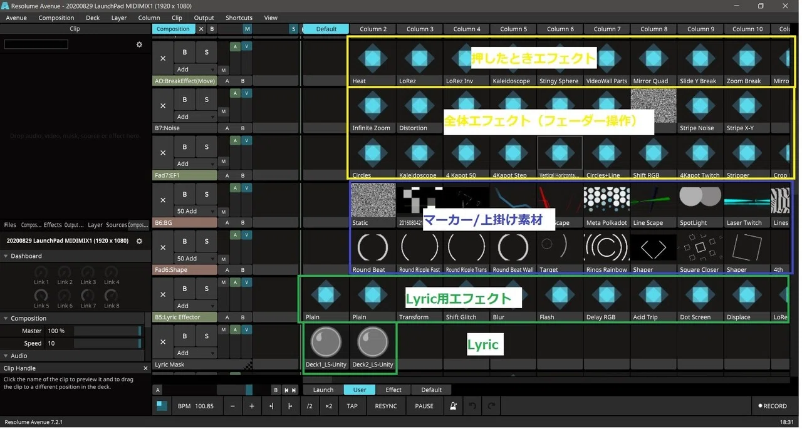Viewport: 802px width, 429px height.
Task: Collapse the Dashboard section
Action: click(6, 256)
